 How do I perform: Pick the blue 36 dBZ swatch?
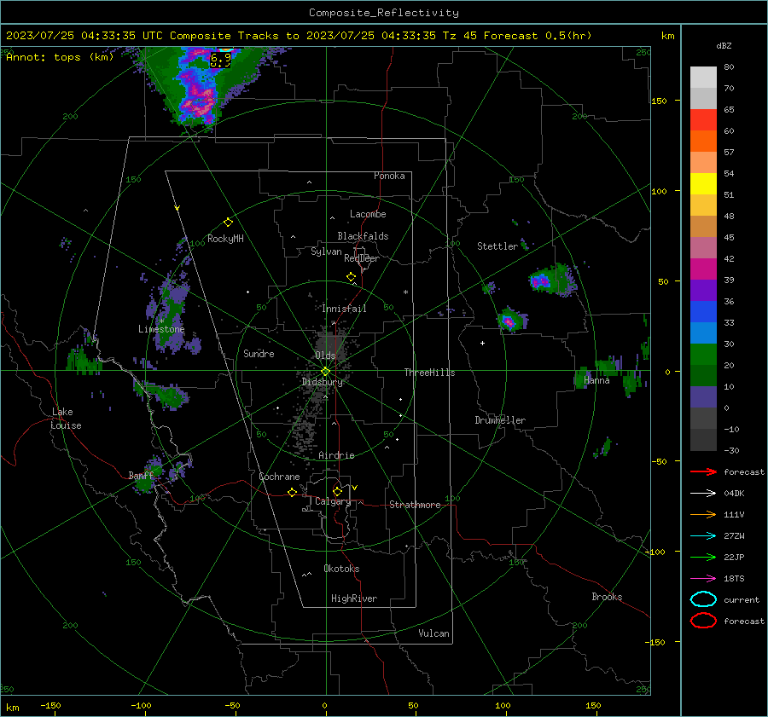(703, 311)
